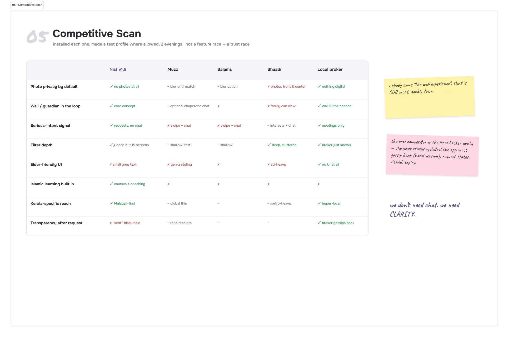
Task: Click the 'no photos at all' cell
Action: pos(124,87)
